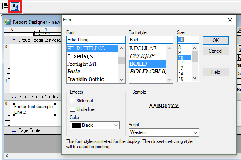
Task: Select size 16 in size list
Action: coord(184,79)
